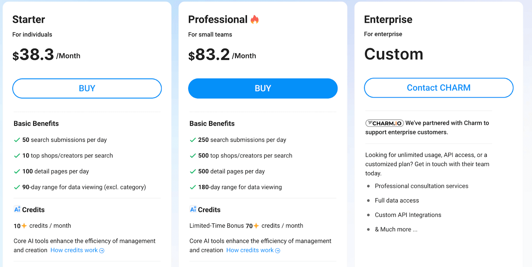Click BUY on the Starter plan
Image resolution: width=532 pixels, height=267 pixels.
coord(86,88)
